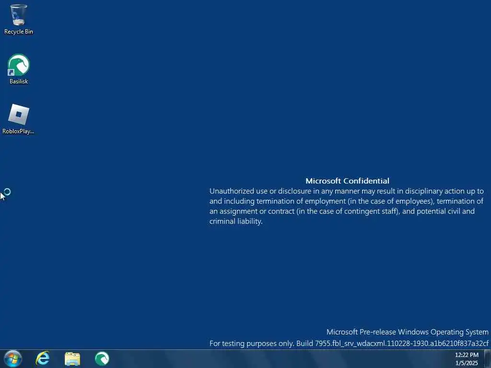Open Windows Explorer from the taskbar

point(72,359)
